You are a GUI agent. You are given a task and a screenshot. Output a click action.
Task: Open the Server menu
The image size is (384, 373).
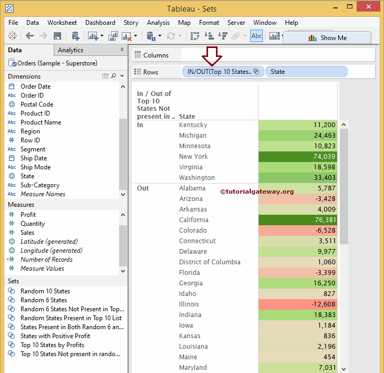[236, 23]
